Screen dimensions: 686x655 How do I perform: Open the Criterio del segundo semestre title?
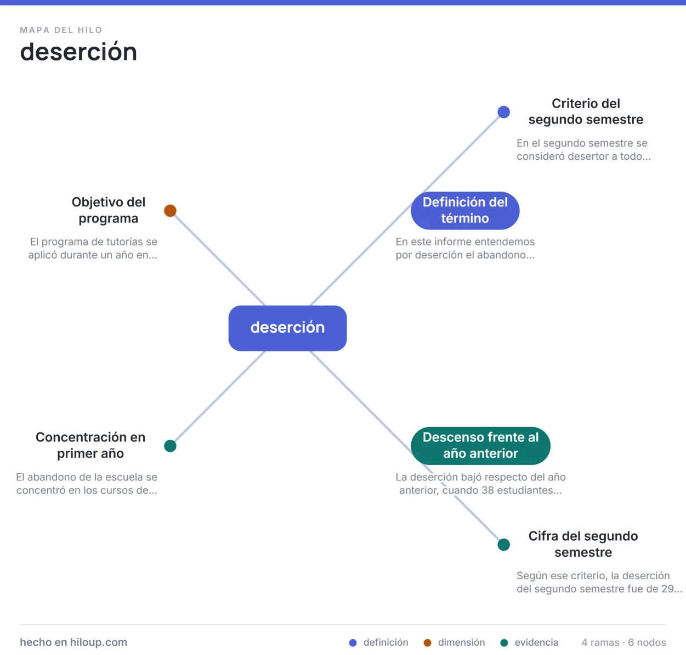(586, 111)
